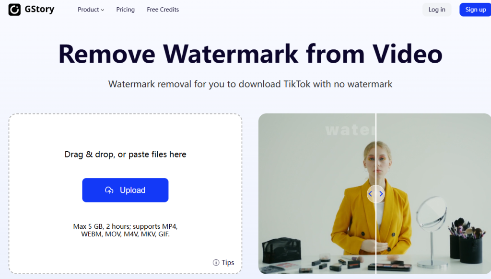The height and width of the screenshot is (279, 491).
Task: Open the Free Credits page
Action: click(x=163, y=10)
